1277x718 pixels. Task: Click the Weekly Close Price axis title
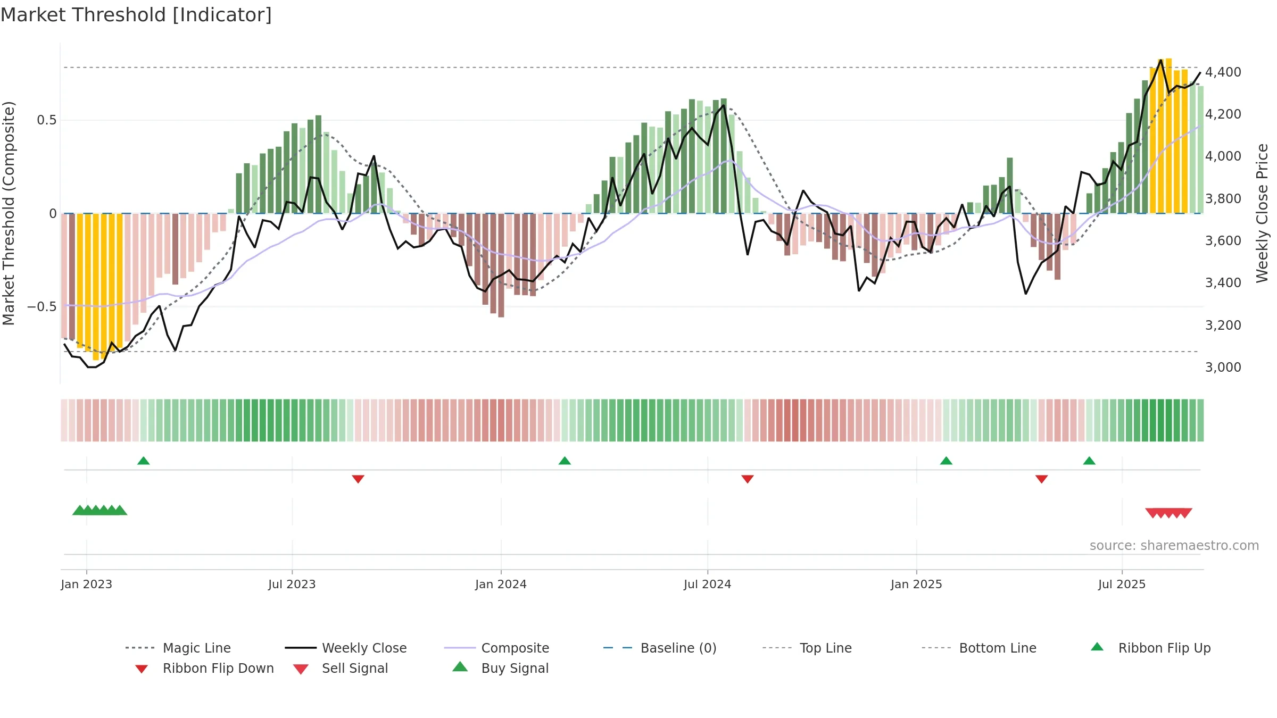(x=1262, y=213)
